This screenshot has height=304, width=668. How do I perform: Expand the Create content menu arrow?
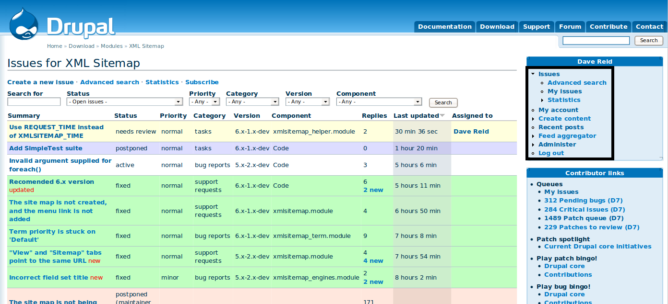[x=533, y=119]
